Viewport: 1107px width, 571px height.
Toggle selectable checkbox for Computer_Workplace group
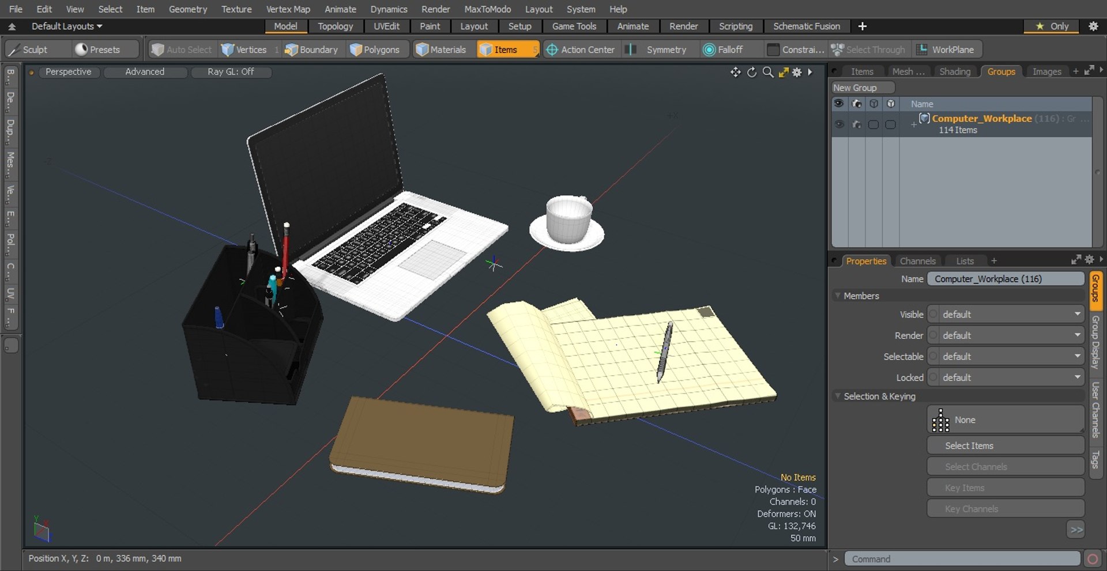[873, 124]
